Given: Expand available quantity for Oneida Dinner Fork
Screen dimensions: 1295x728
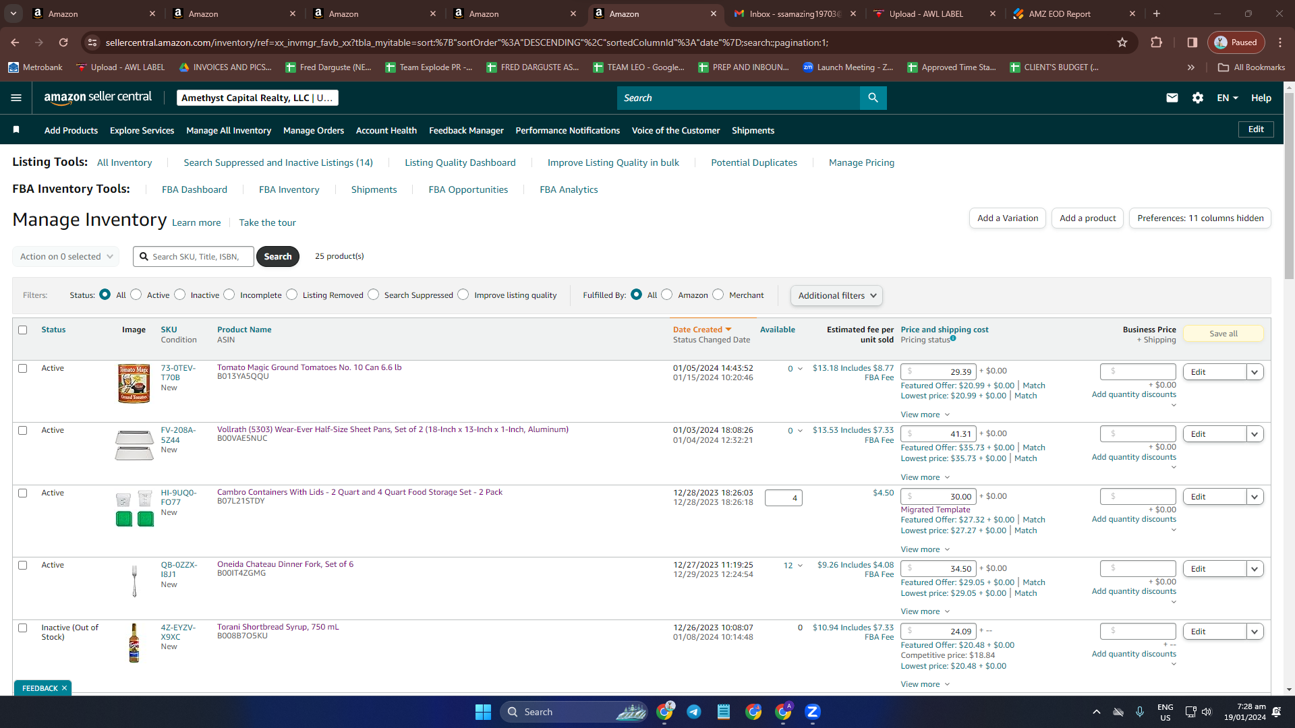Looking at the screenshot, I should click(800, 566).
